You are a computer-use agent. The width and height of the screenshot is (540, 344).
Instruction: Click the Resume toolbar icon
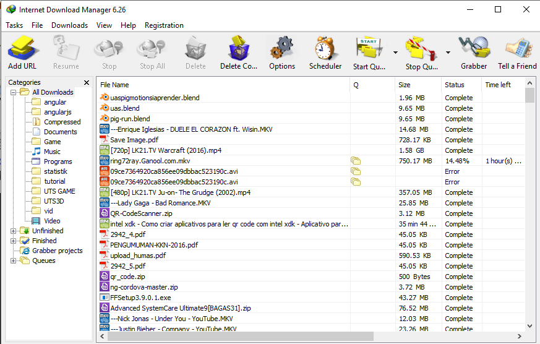pos(66,48)
